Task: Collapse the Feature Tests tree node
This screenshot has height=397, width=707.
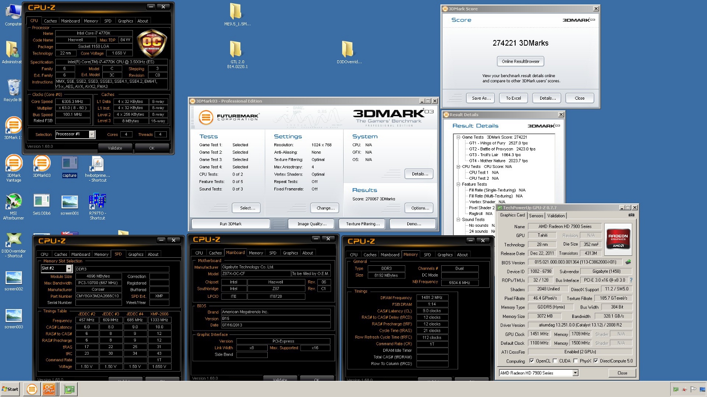Action: [458, 184]
